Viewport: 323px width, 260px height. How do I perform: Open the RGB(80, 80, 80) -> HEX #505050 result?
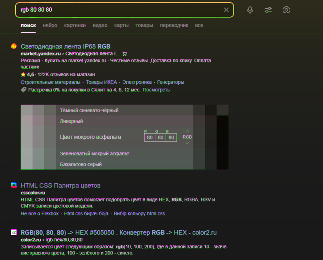click(x=119, y=232)
